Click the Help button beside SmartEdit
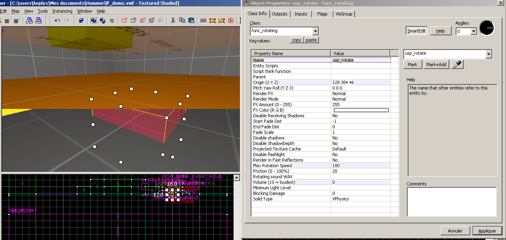Image resolution: width=506 pixels, height=240 pixels. tap(441, 31)
